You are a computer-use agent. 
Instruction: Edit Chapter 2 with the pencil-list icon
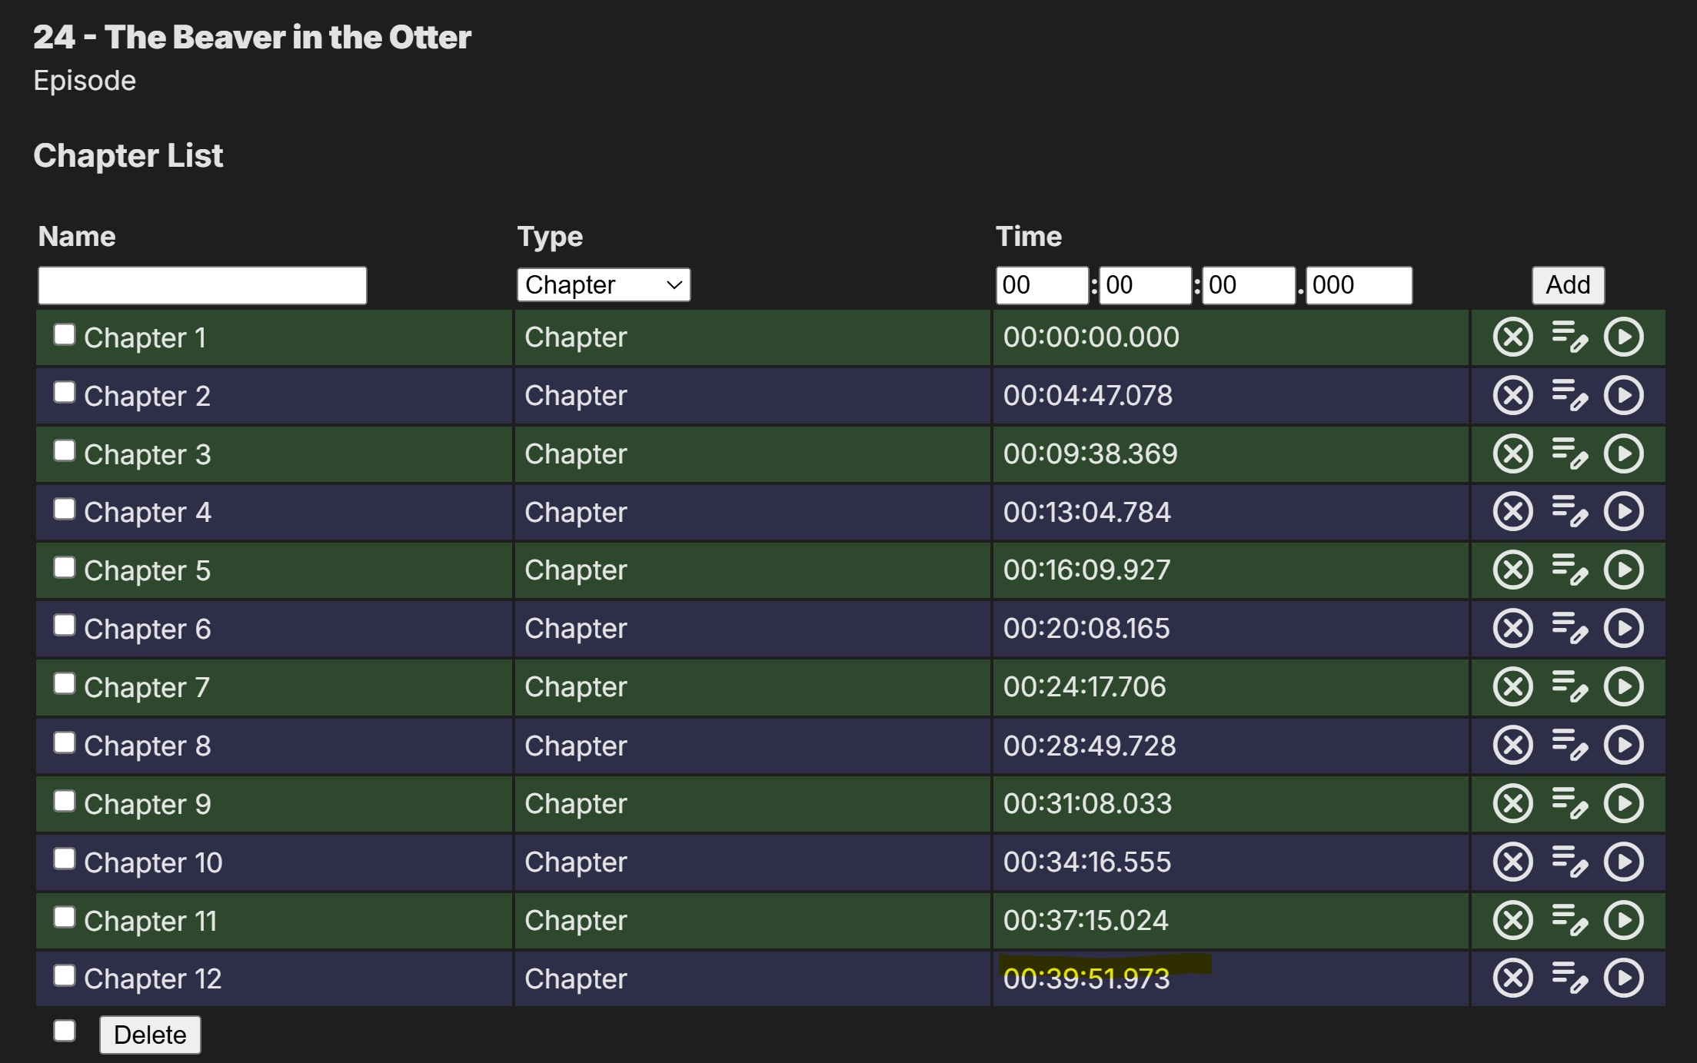tap(1569, 396)
